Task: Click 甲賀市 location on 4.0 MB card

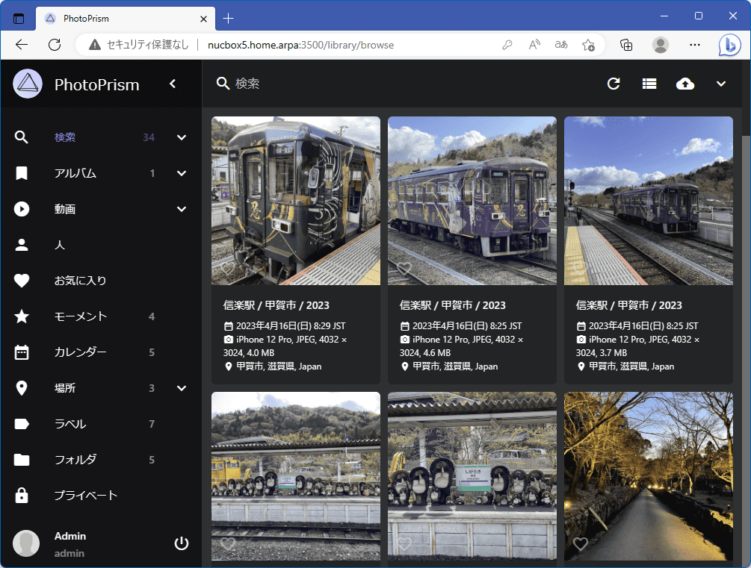Action: click(279, 366)
